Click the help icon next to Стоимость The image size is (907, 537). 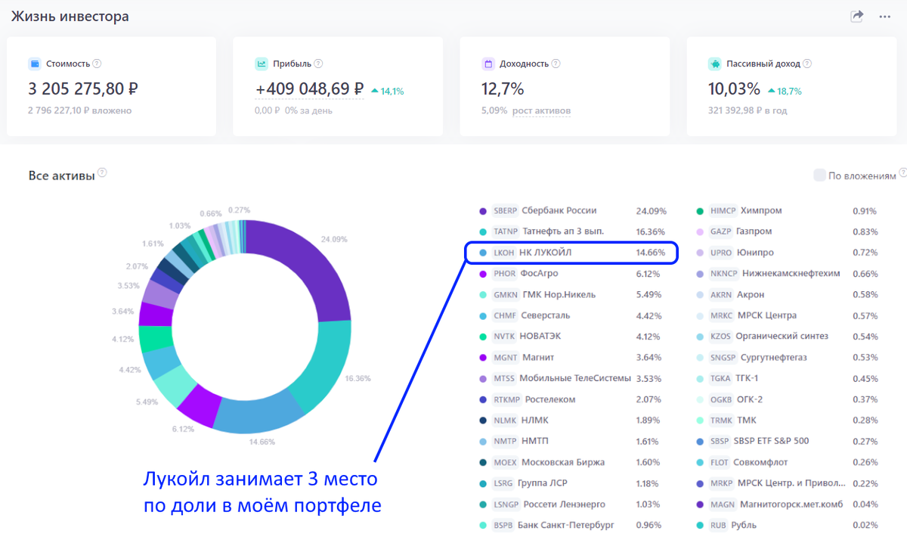click(x=97, y=64)
